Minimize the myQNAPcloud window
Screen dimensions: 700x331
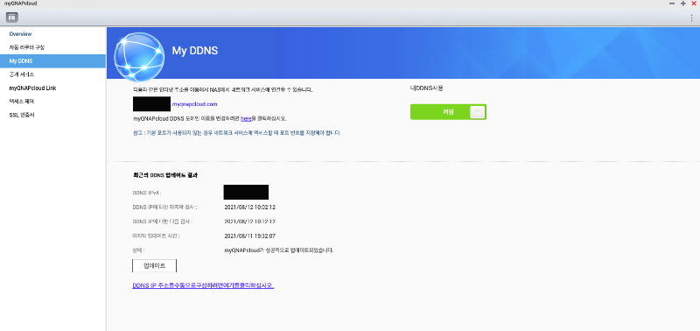[672, 4]
